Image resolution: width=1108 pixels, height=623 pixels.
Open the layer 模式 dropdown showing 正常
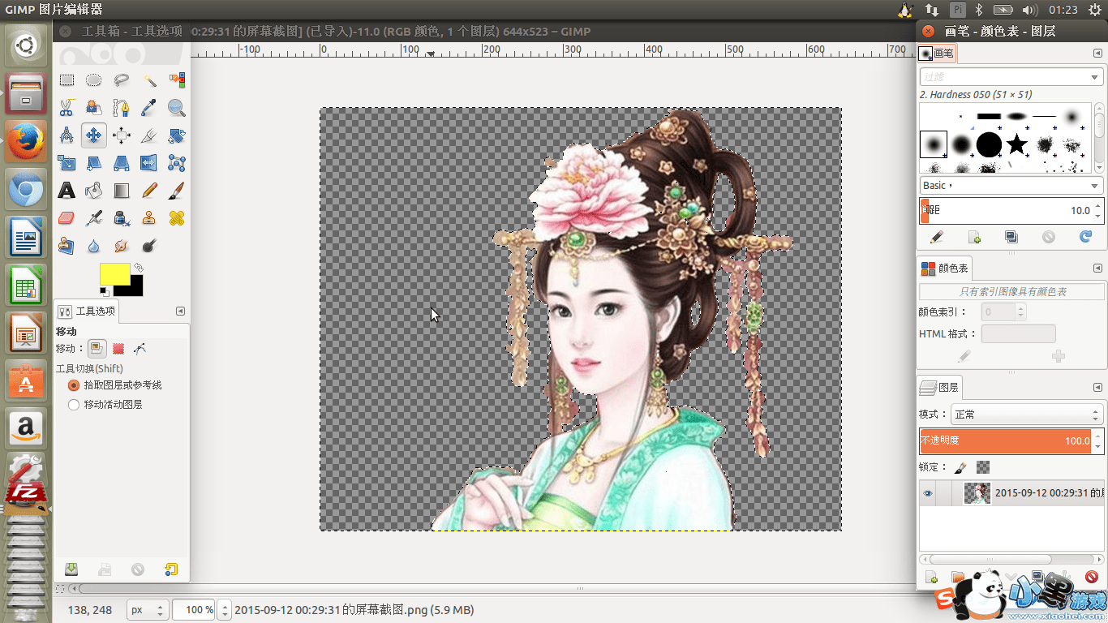point(1026,415)
